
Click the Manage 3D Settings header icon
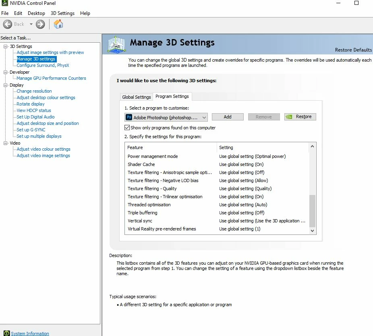(x=116, y=44)
